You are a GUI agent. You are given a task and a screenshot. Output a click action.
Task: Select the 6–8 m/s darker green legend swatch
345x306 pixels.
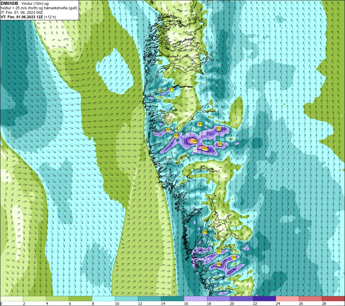[x=80, y=298]
